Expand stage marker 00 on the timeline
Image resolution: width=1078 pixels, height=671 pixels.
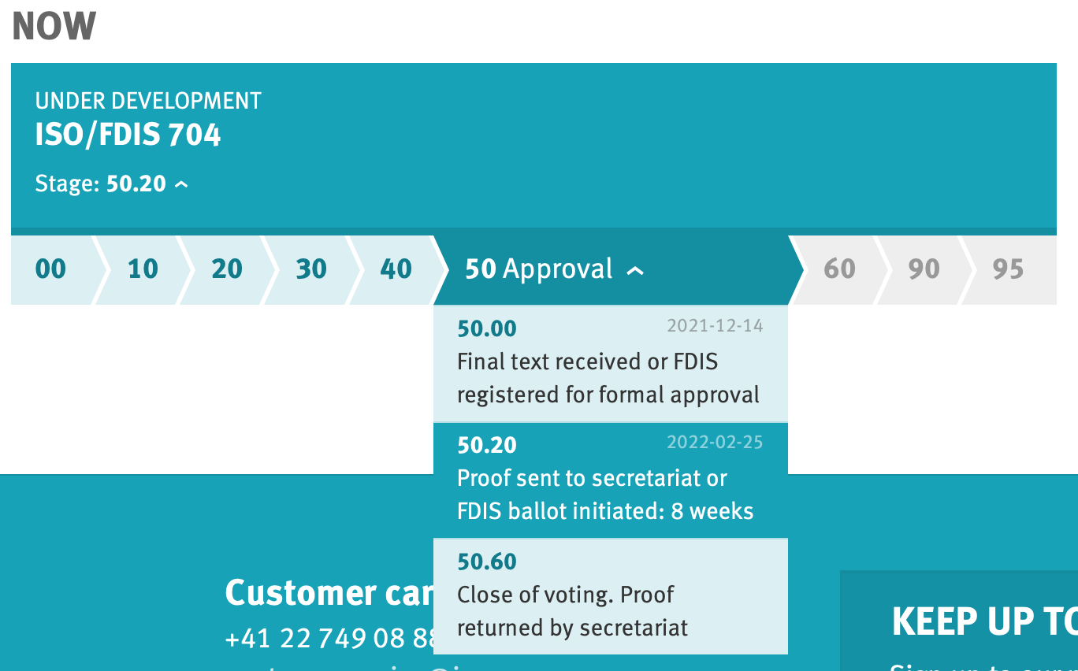click(50, 269)
